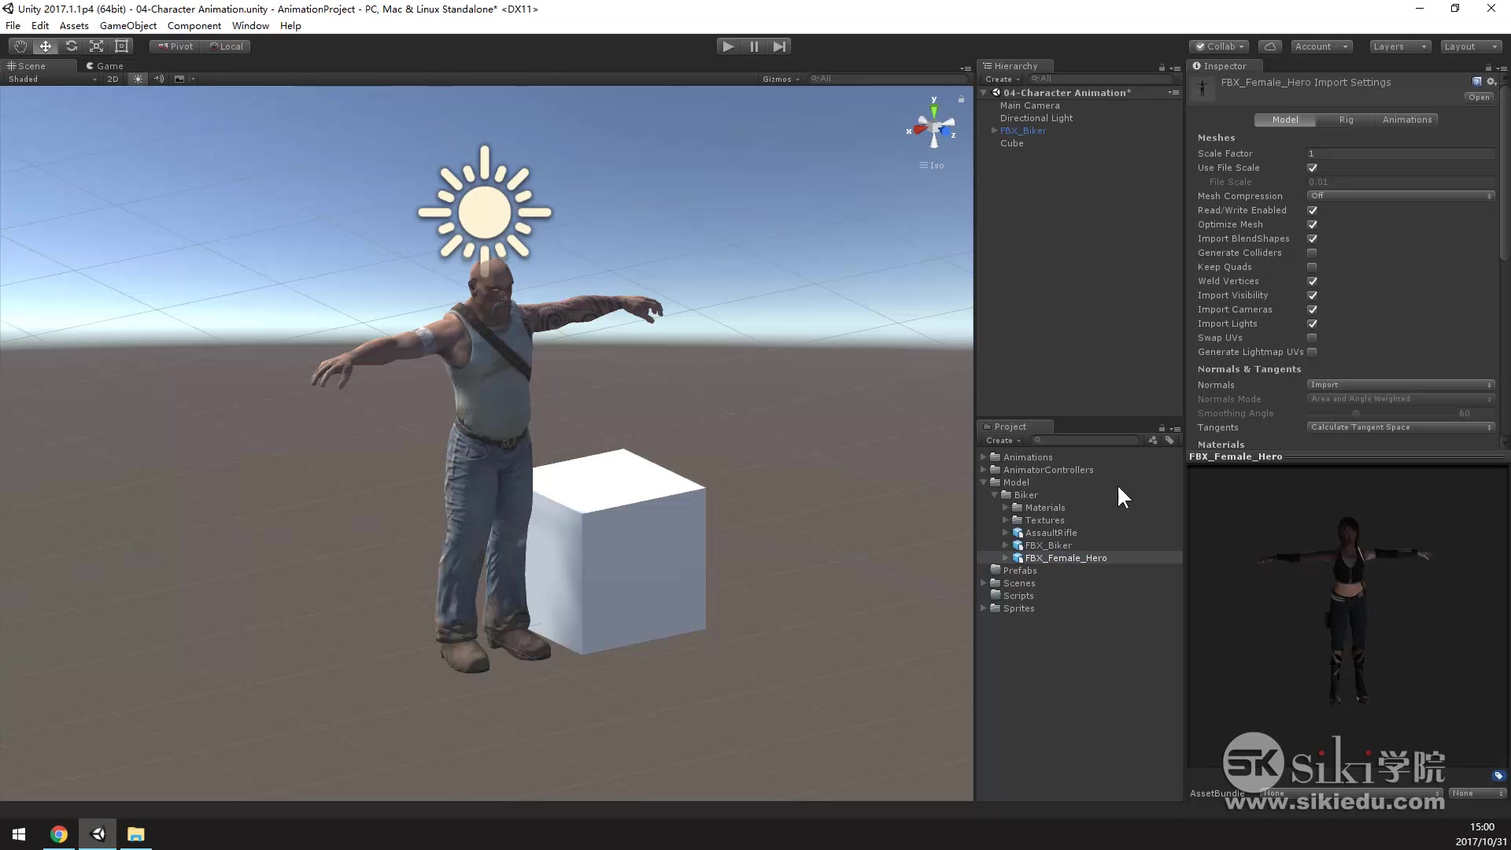Switch to the Rig tab in Inspector
This screenshot has height=850, width=1511.
tap(1347, 120)
